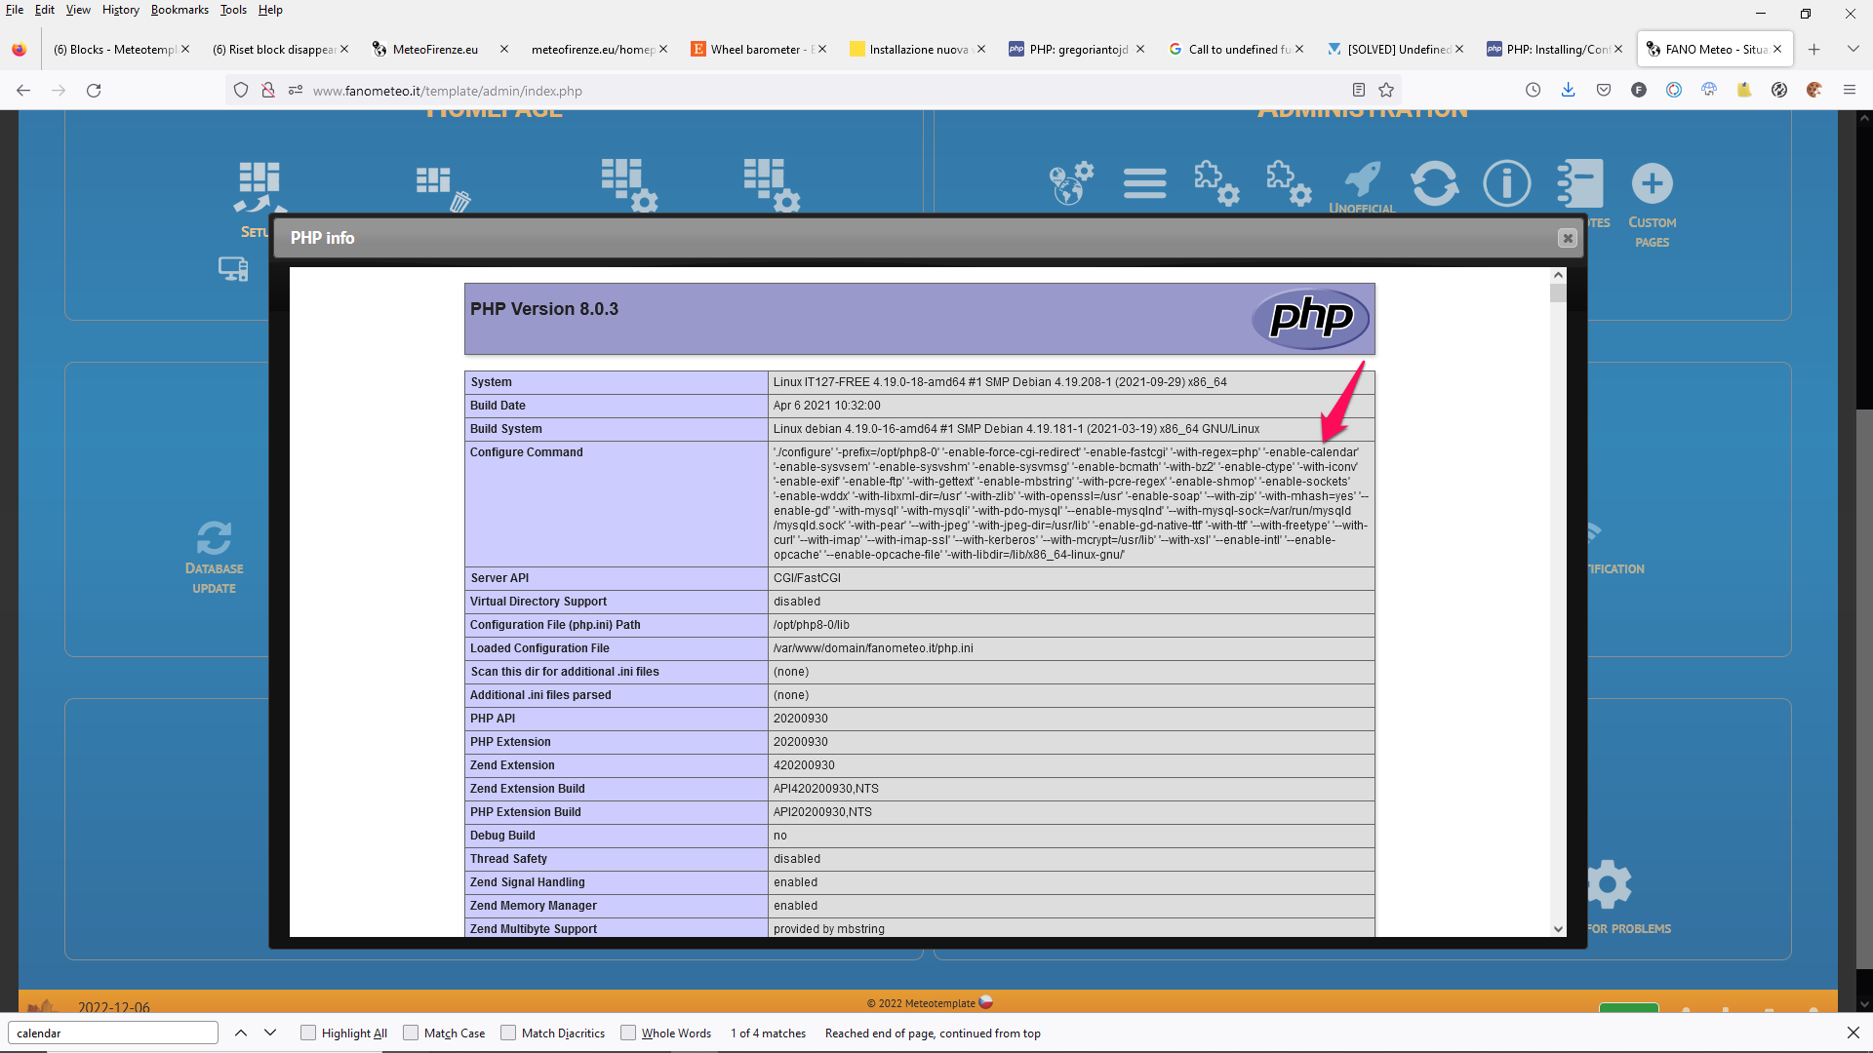Enable the Match Case checkbox
The image size is (1873, 1053).
411,1033
